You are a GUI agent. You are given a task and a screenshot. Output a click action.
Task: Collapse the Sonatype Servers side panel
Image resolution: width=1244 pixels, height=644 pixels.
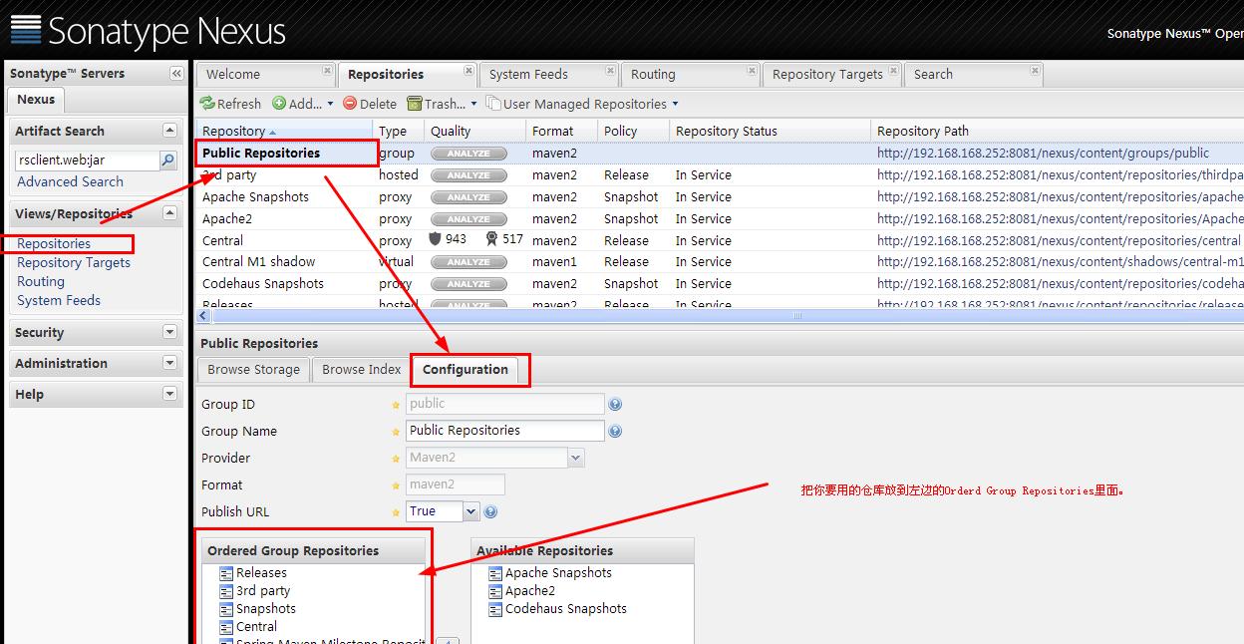[x=176, y=74]
